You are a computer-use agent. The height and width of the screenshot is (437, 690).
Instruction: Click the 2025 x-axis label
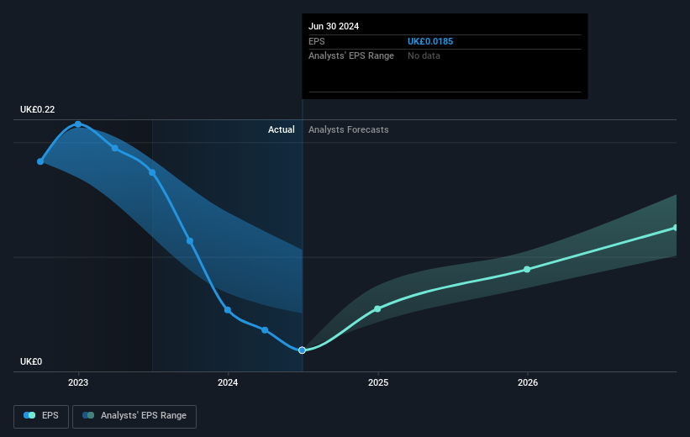pyautogui.click(x=378, y=382)
